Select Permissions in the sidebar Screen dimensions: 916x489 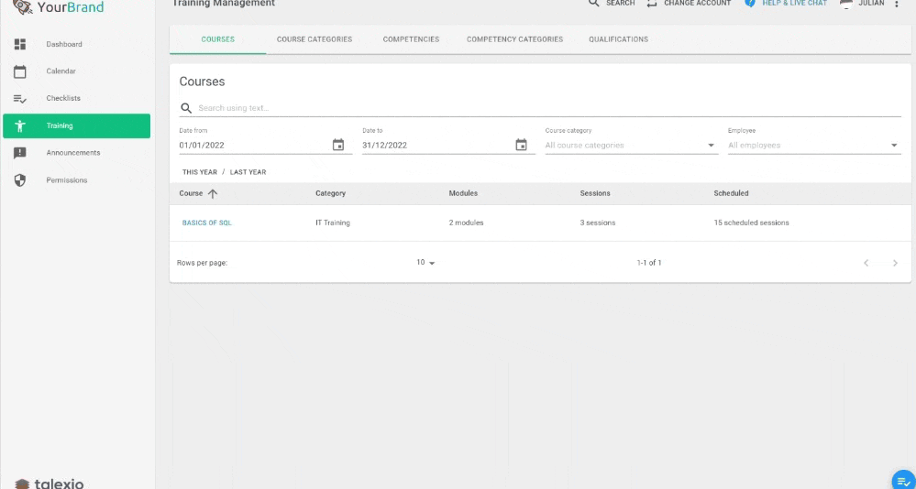(67, 180)
